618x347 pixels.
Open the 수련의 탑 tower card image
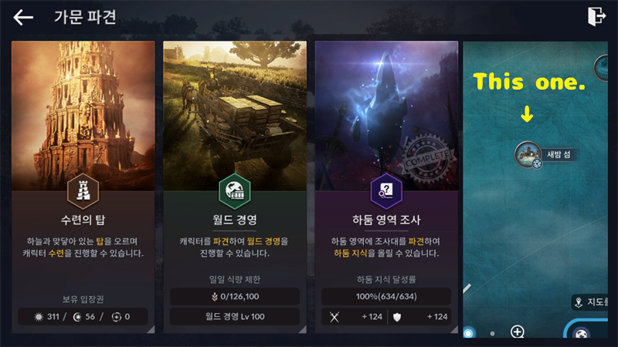click(83, 116)
